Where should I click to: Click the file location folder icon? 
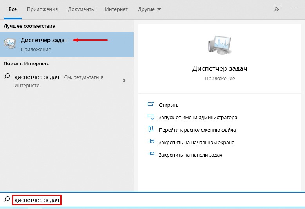151,129
